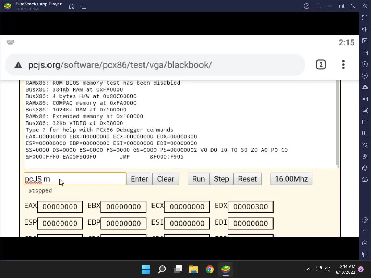Open the Windows Start button
This screenshot has width=371, height=278.
click(x=146, y=269)
